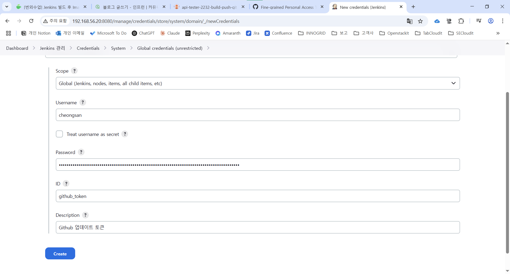Switch to the 블로그 글쓰기 인프런 tab
510x274 pixels.
(x=130, y=7)
